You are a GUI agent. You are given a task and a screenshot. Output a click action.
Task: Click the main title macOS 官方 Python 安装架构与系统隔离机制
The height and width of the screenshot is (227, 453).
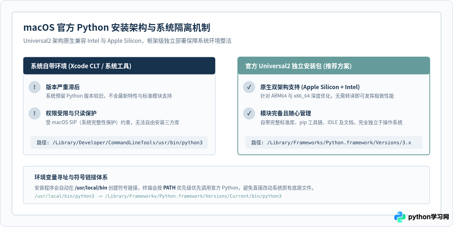click(117, 28)
